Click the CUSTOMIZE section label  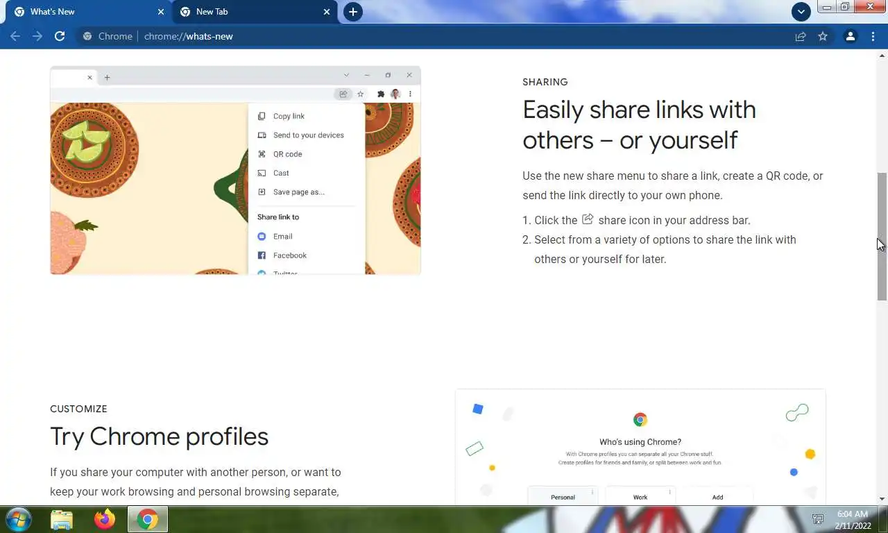pos(78,409)
